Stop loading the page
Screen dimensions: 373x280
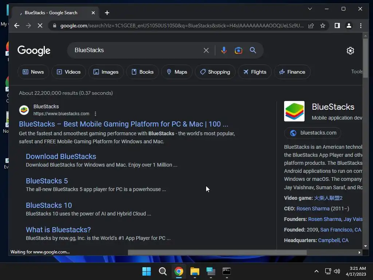tap(40, 26)
